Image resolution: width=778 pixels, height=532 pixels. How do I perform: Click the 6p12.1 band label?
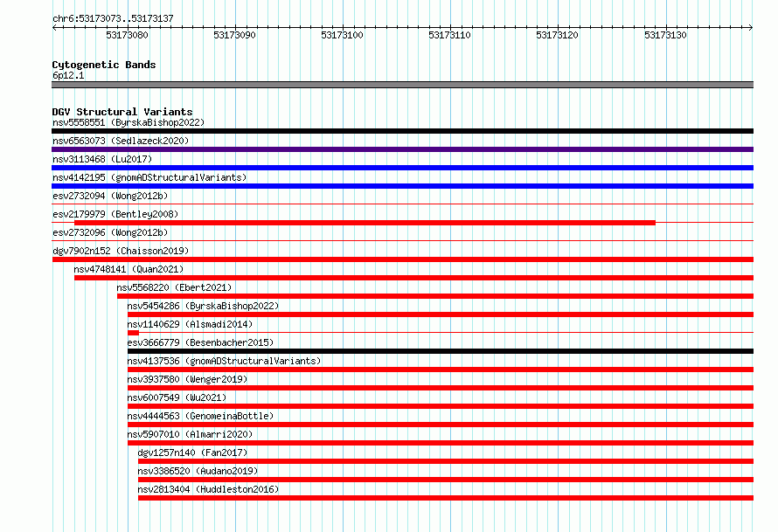pos(68,75)
